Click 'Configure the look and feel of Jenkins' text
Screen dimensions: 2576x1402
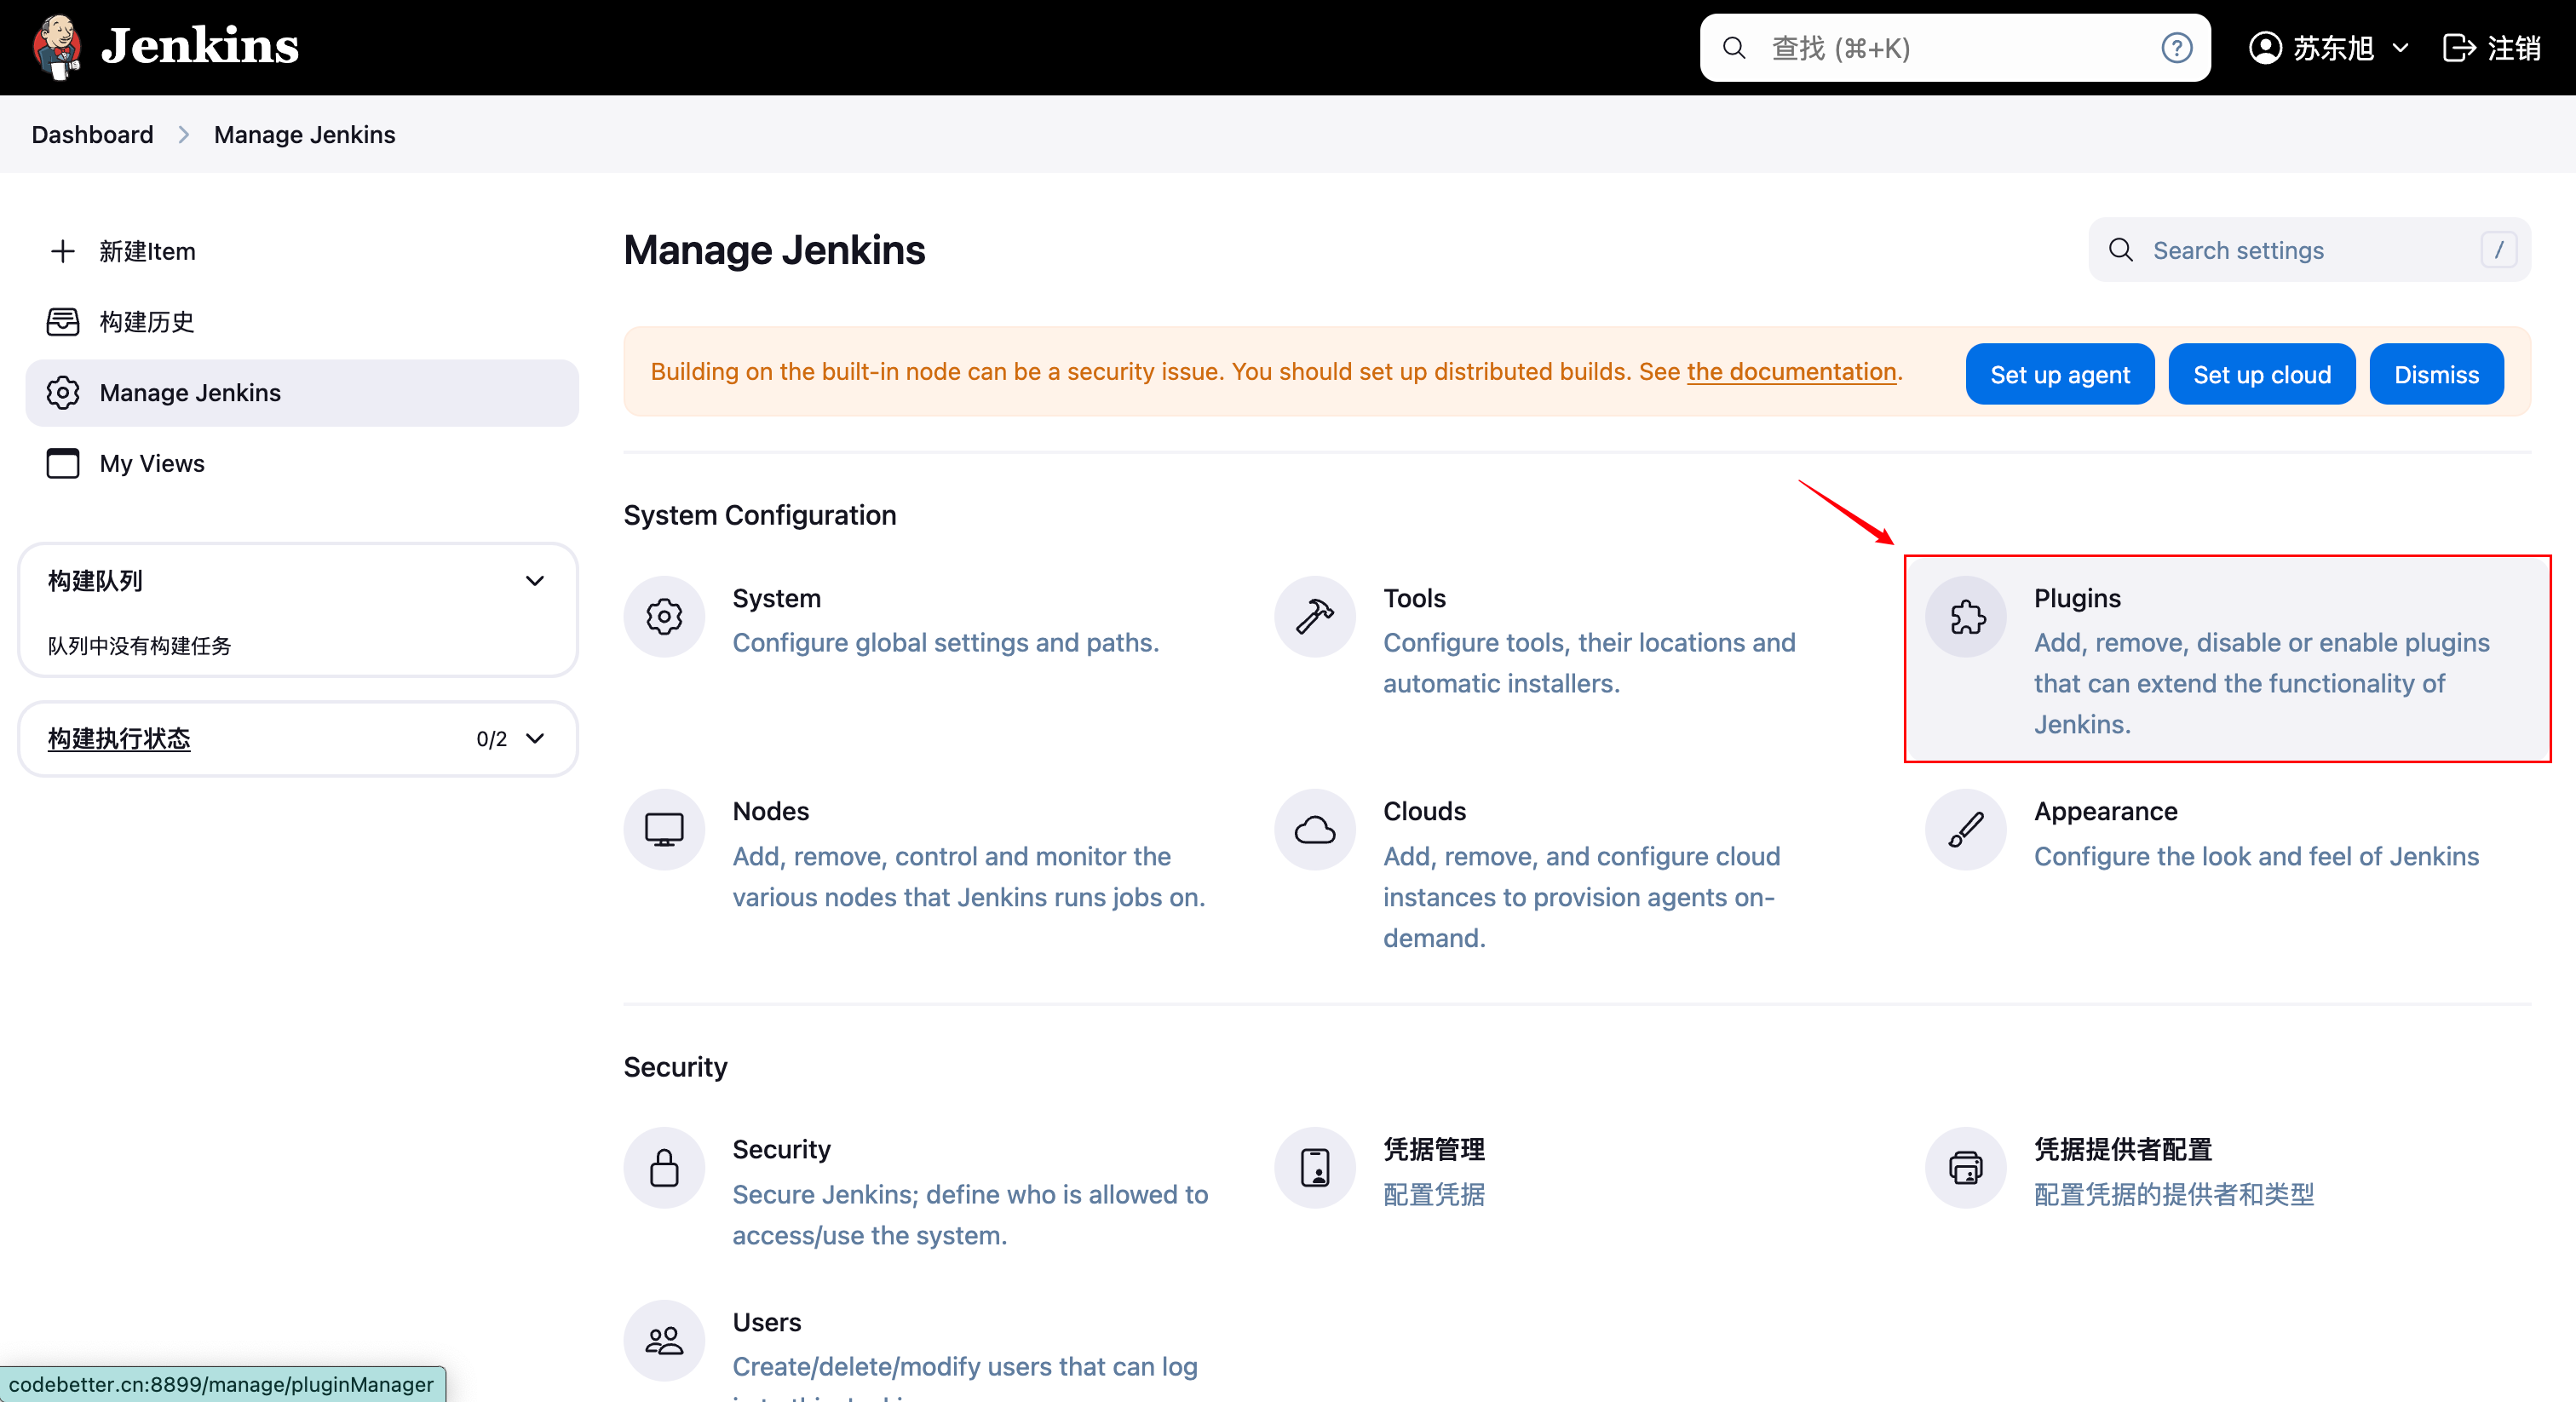[x=2256, y=857]
